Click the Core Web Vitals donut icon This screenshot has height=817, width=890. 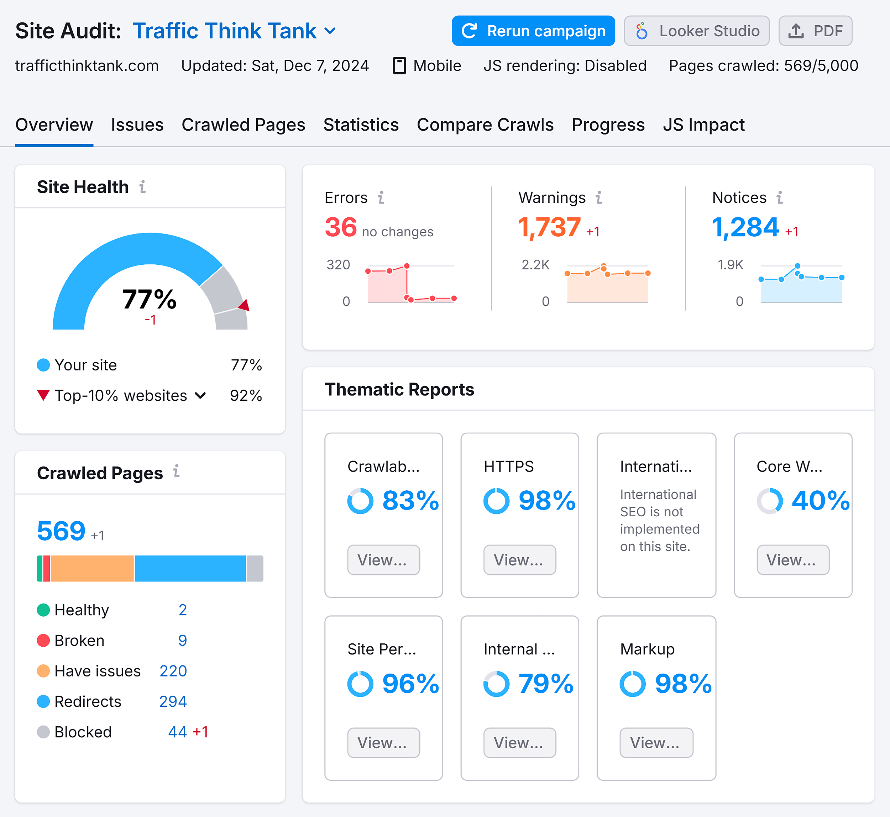(x=770, y=501)
